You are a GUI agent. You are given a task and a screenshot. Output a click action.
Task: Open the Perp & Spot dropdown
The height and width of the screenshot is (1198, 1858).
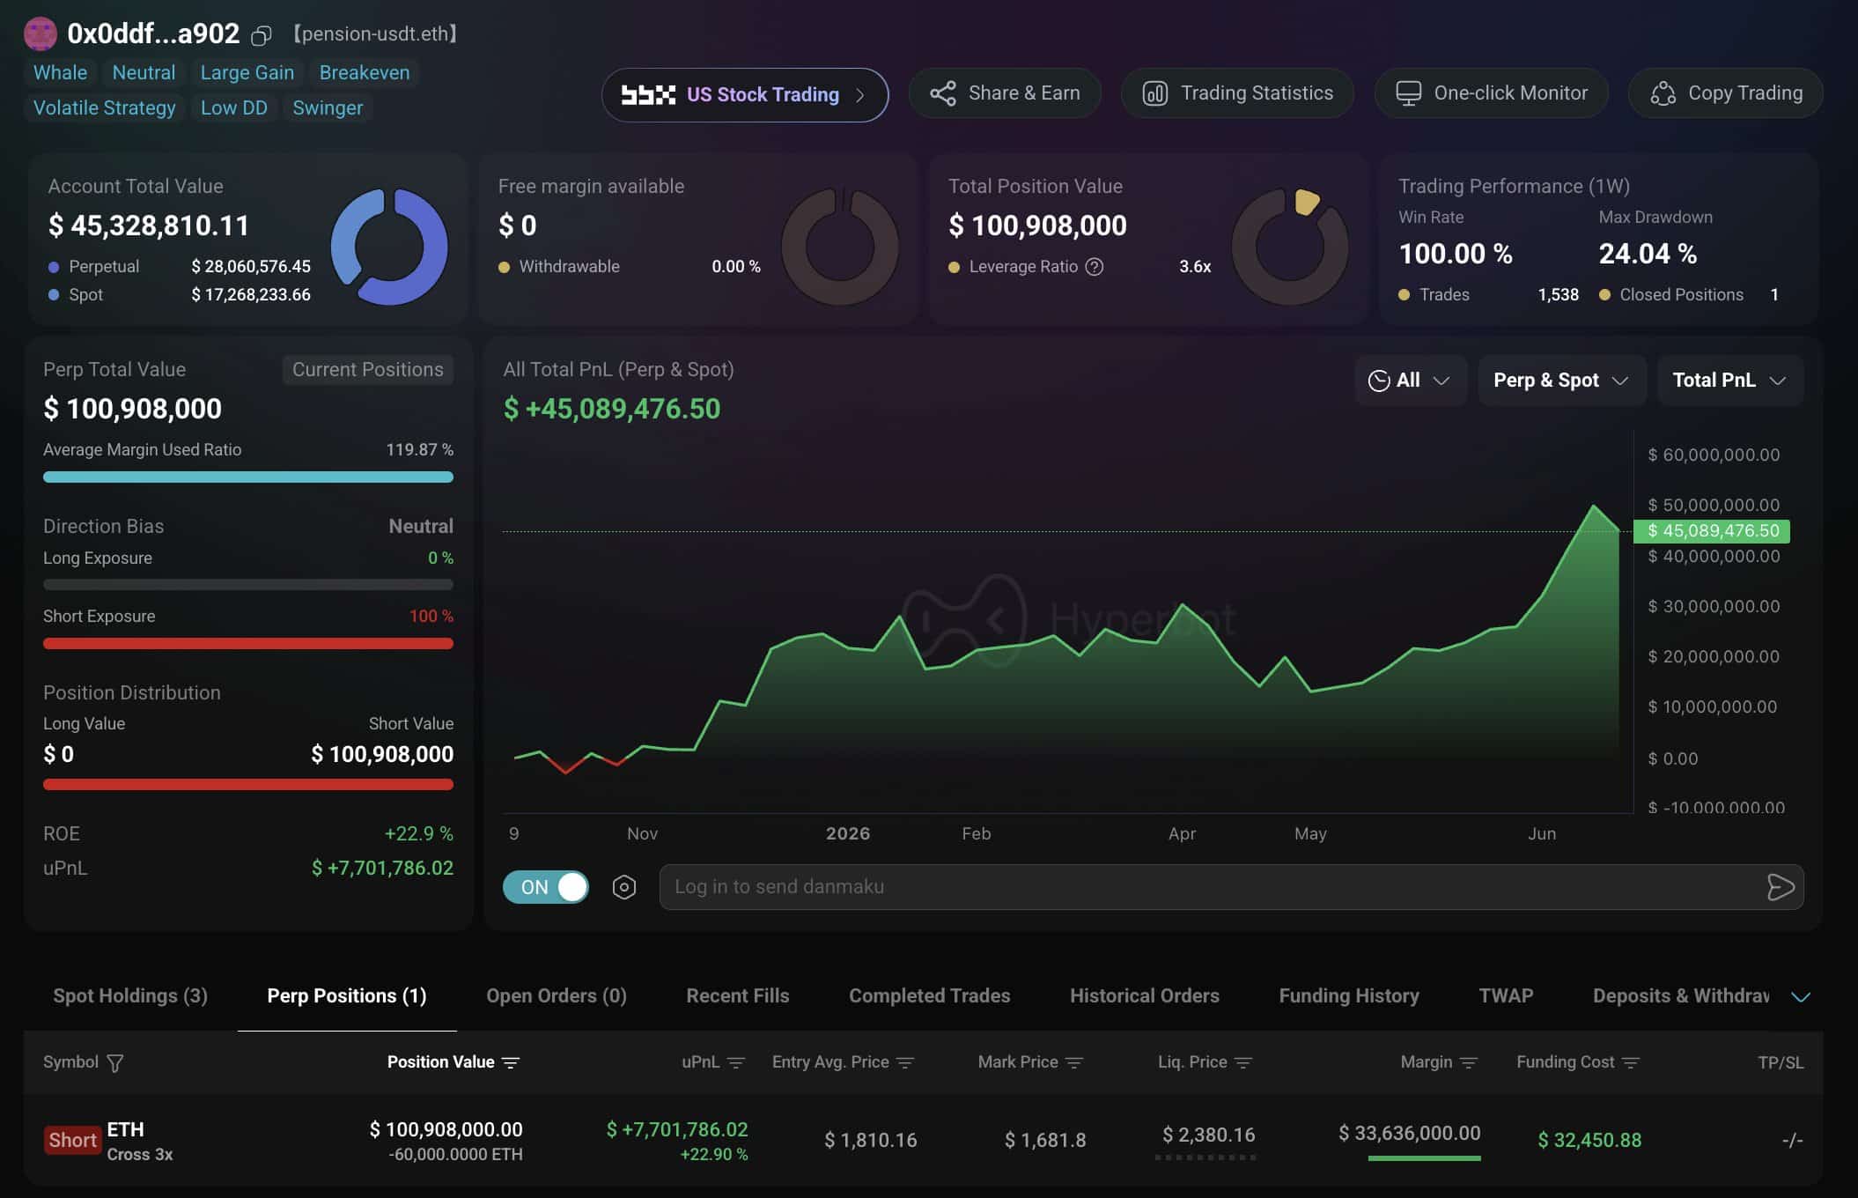(1561, 381)
